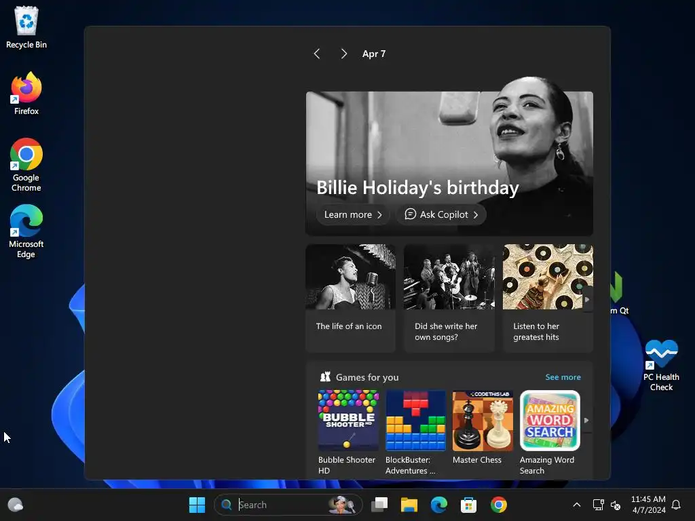Viewport: 695px width, 521px height.
Task: Open the Amazing Word Search game tile
Action: [550, 432]
